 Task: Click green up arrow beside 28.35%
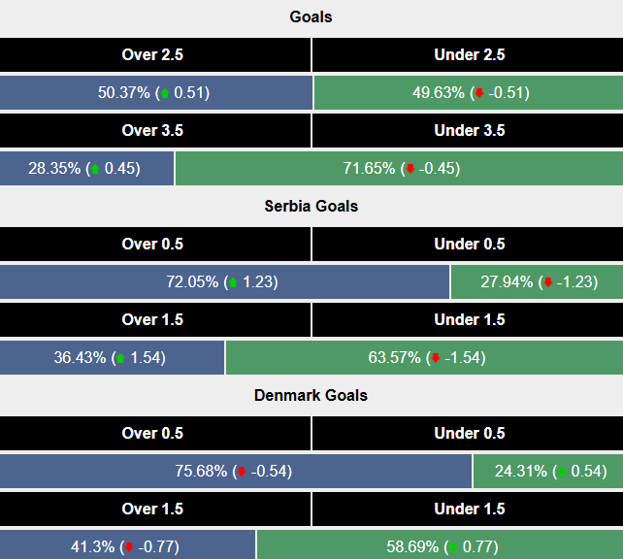tap(94, 169)
